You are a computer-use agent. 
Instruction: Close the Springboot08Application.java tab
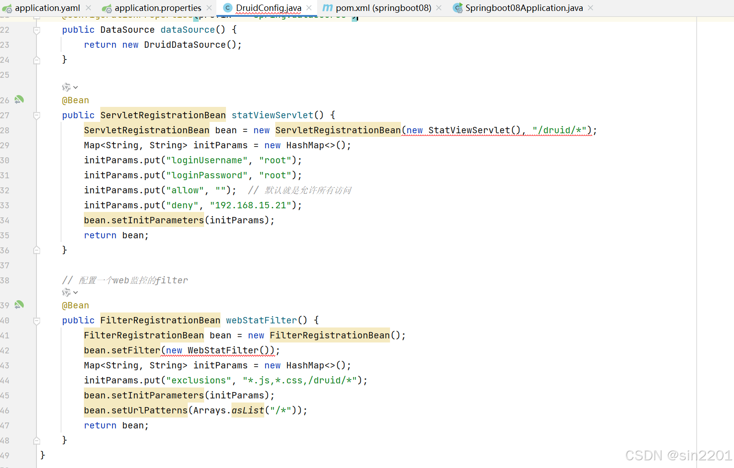[x=590, y=8]
